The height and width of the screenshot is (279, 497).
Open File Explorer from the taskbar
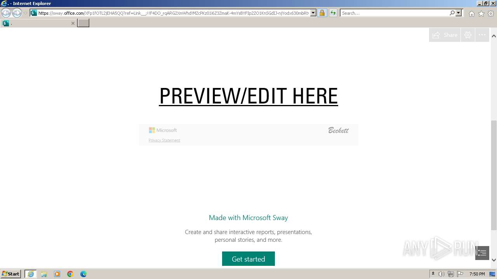tap(44, 274)
